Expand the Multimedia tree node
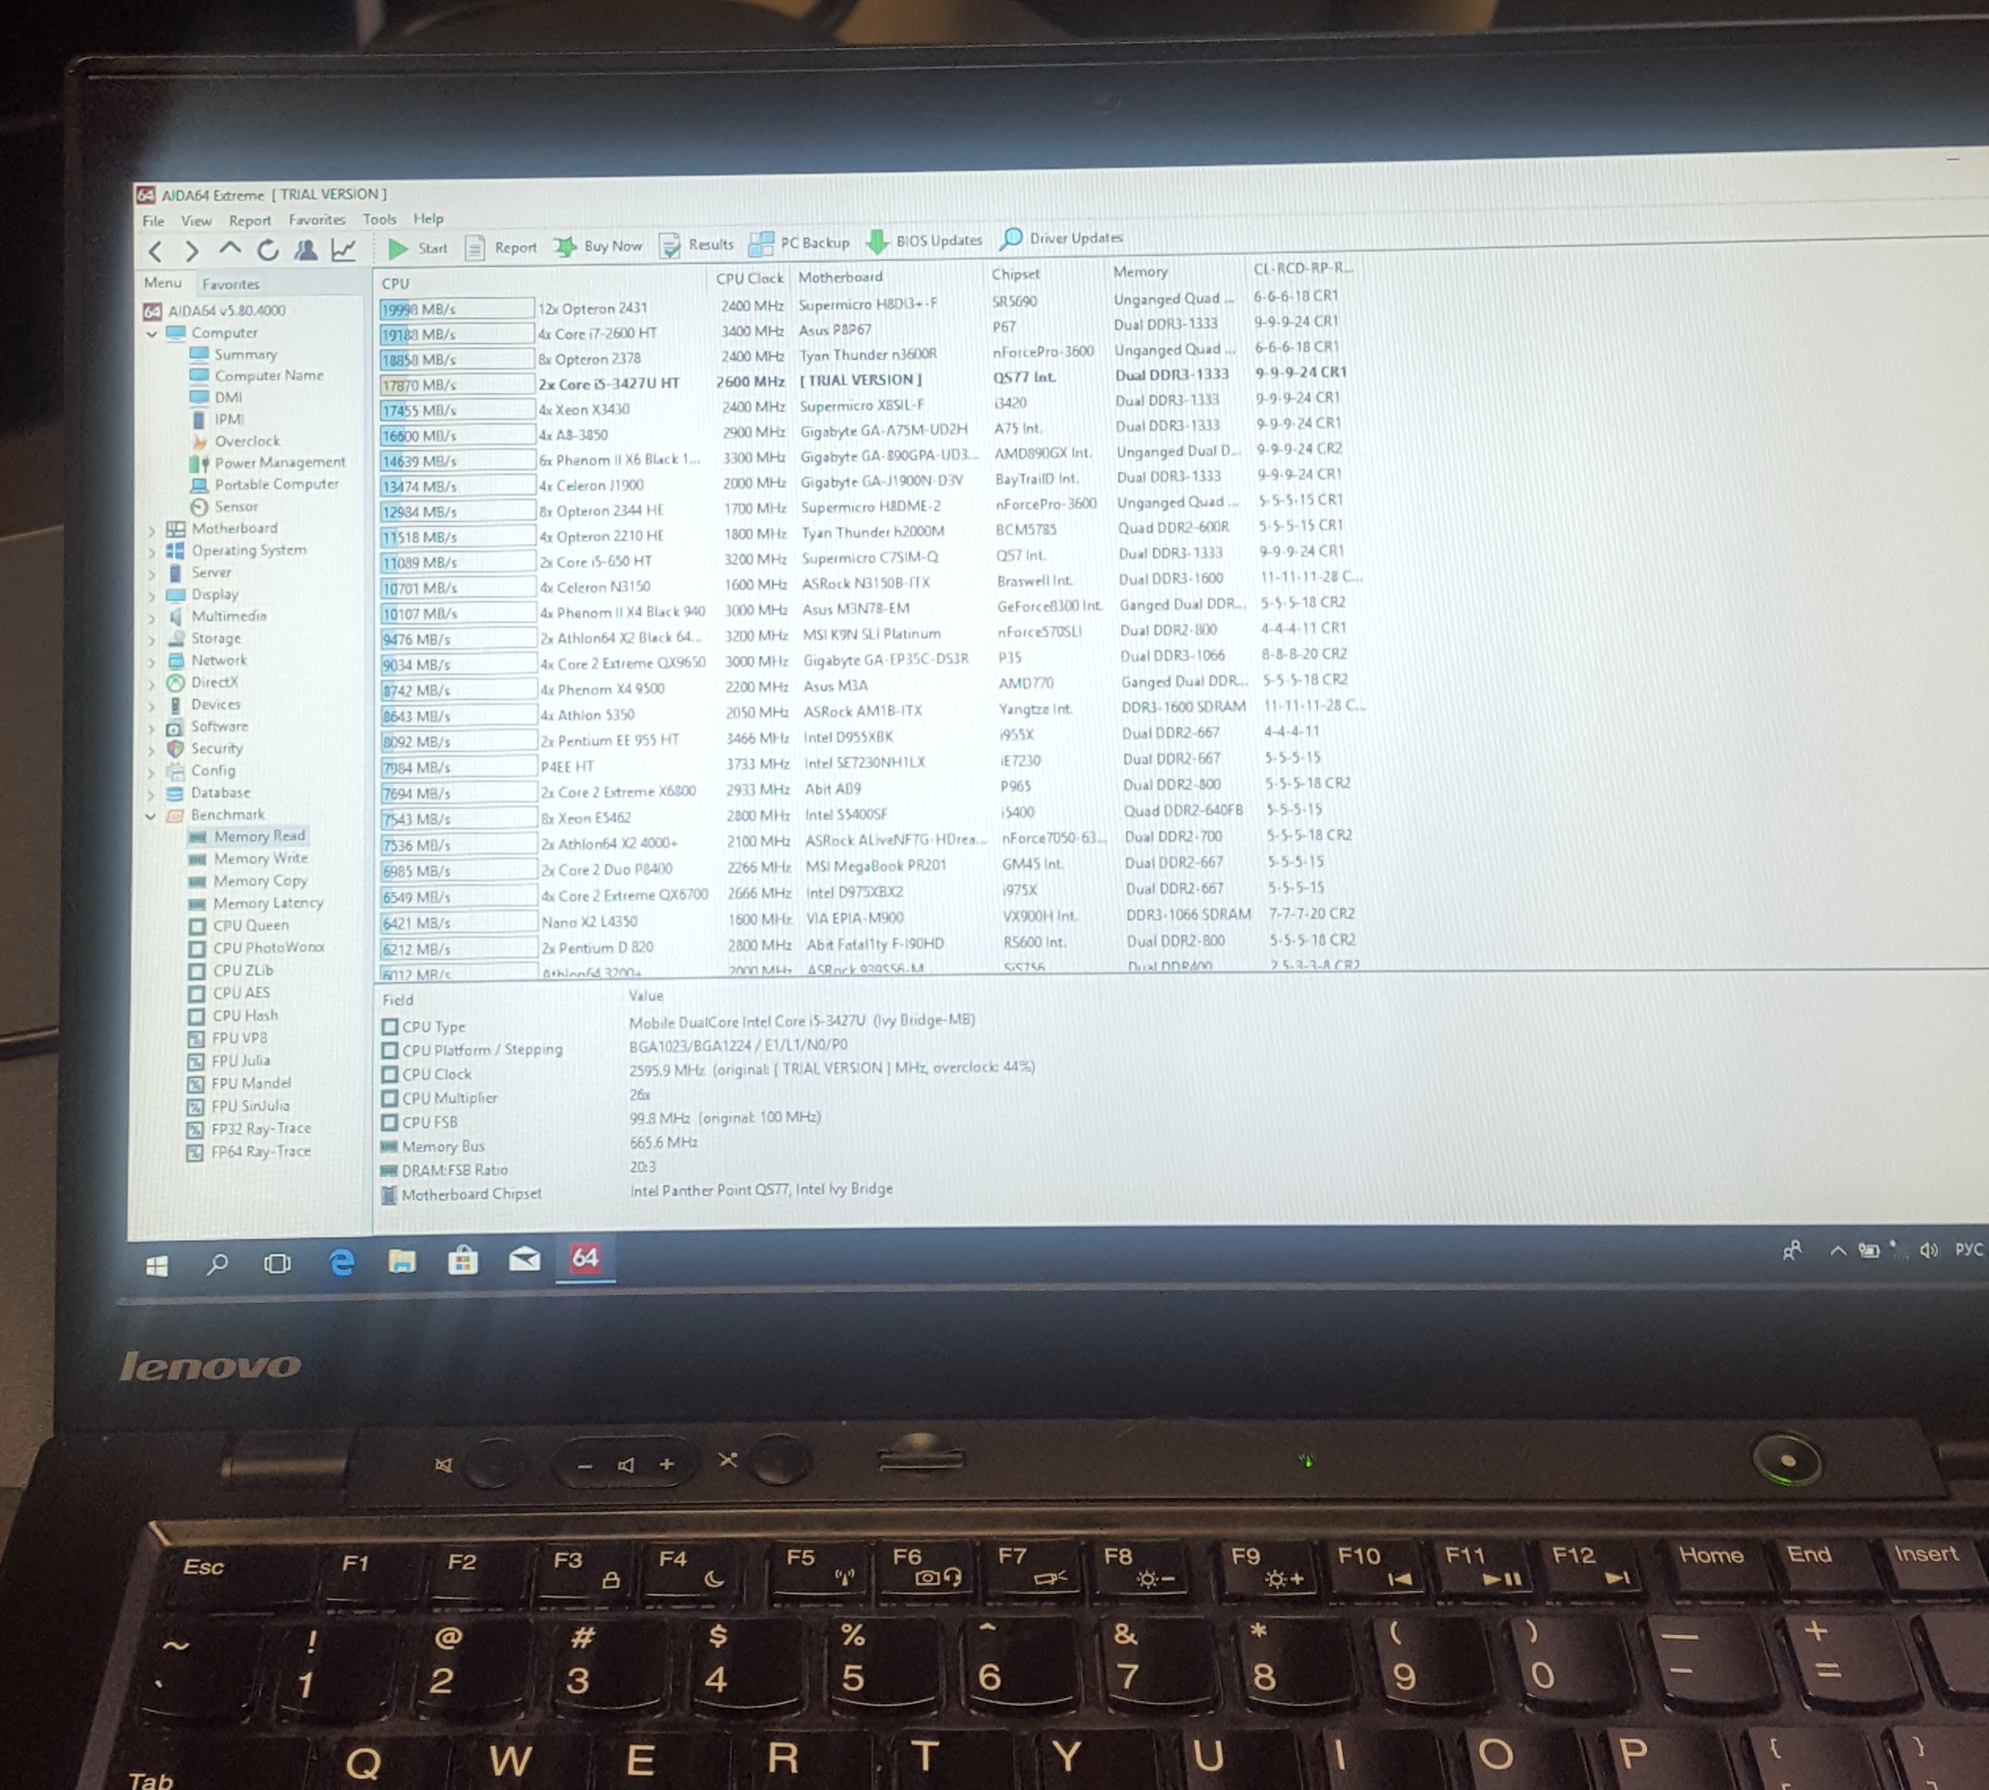1989x1790 pixels. click(151, 618)
